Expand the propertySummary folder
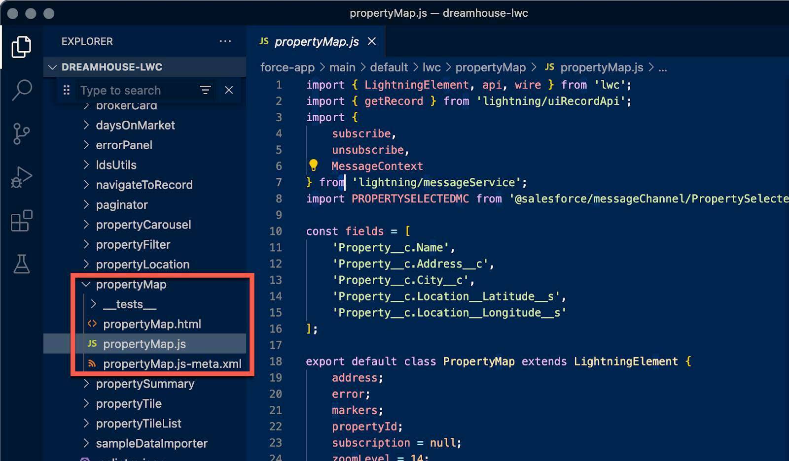 [145, 384]
